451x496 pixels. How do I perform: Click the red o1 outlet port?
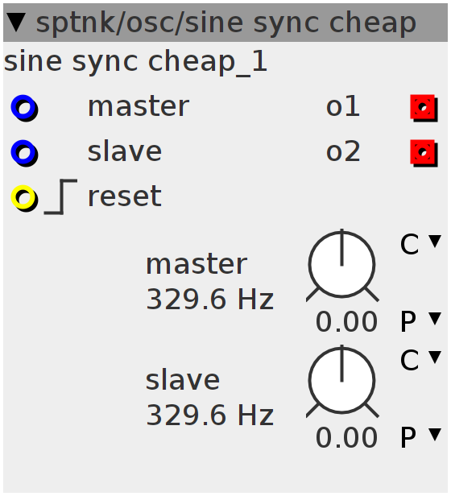pos(424,108)
